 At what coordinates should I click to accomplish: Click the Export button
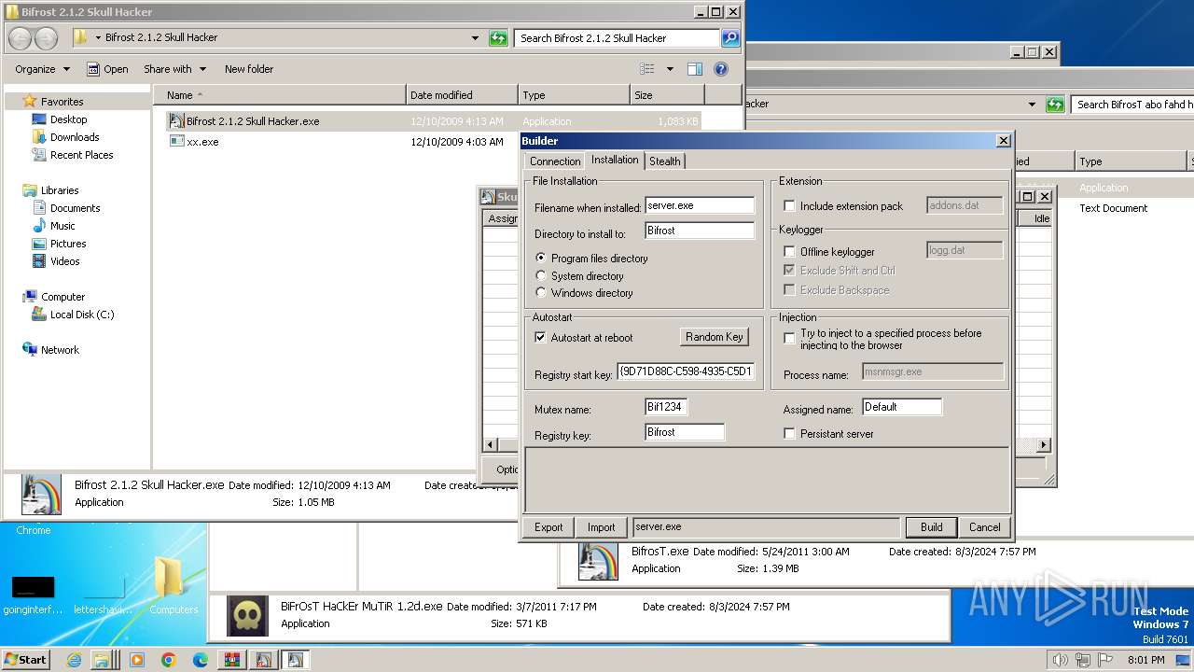[548, 527]
